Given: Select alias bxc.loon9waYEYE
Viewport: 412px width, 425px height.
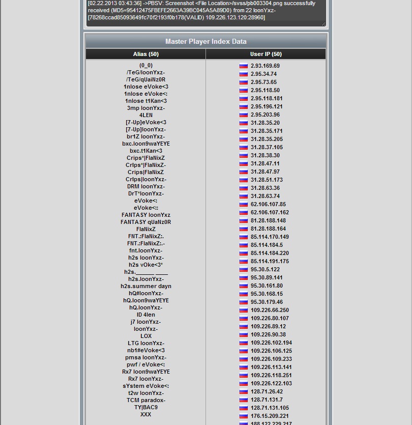Looking at the screenshot, I should tap(146, 144).
